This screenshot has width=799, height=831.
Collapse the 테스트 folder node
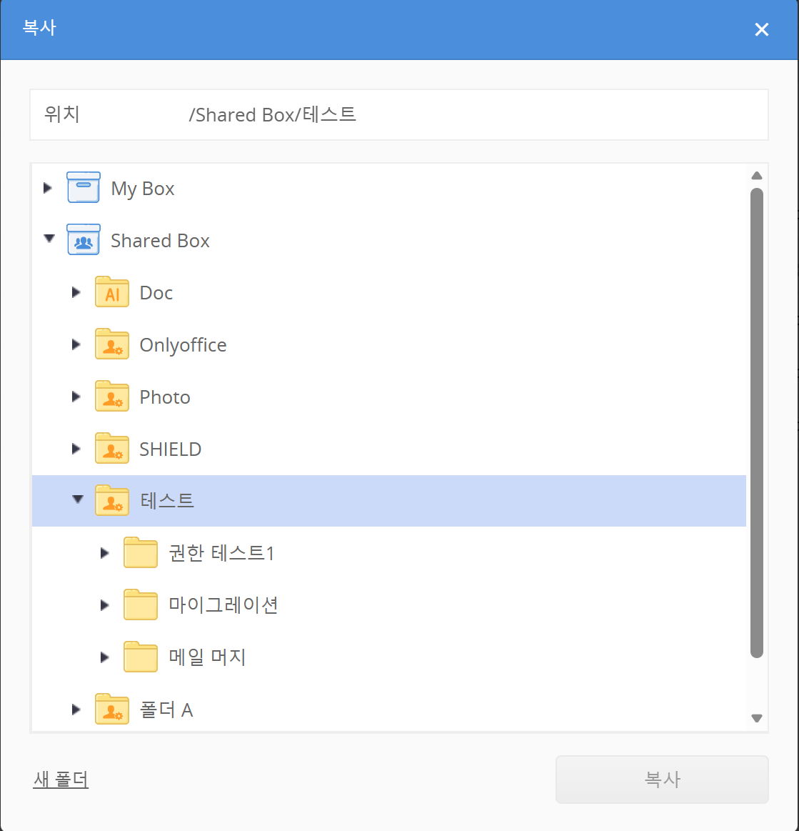tap(77, 499)
